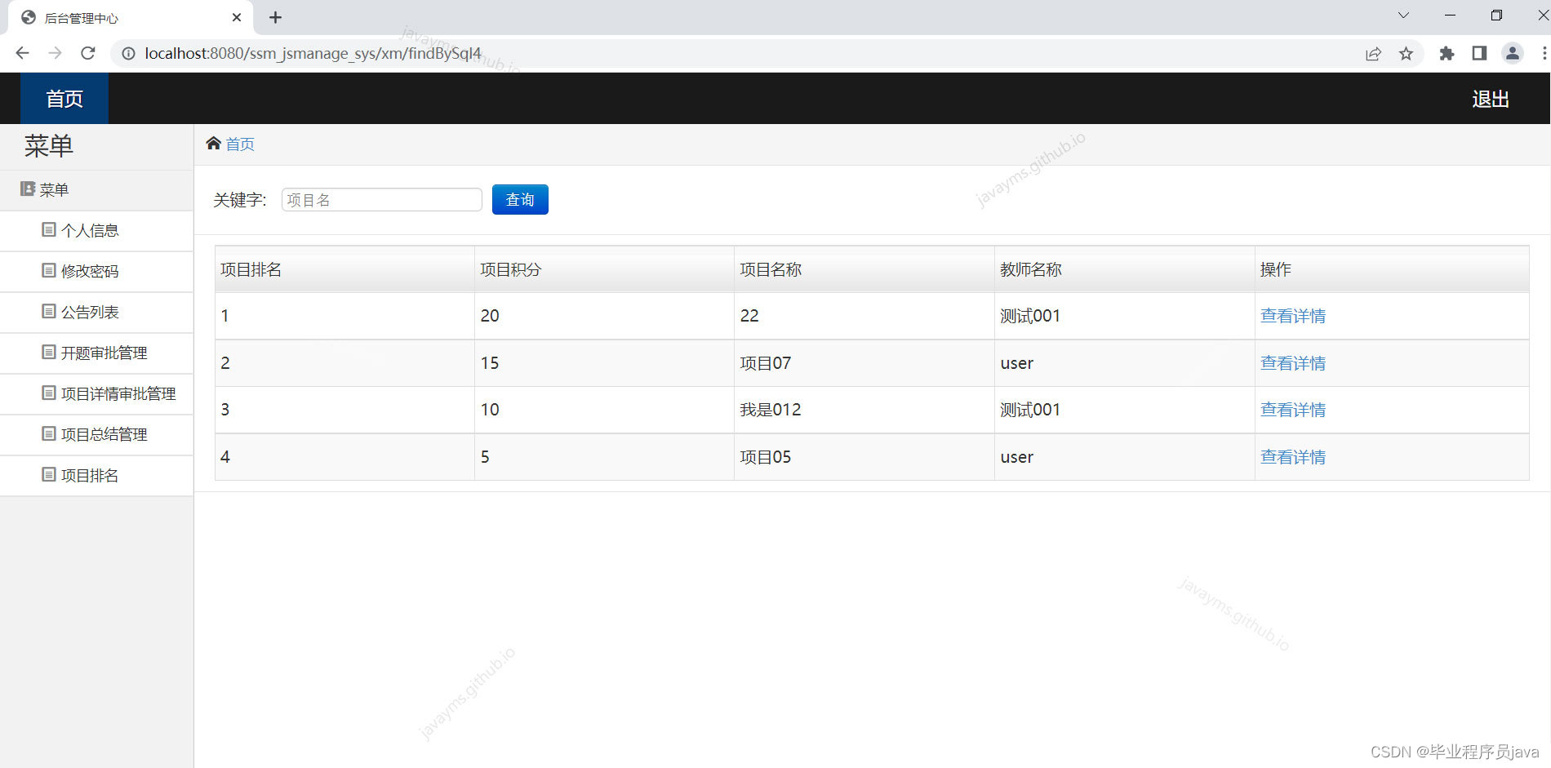Open the site information icon in address bar
This screenshot has height=768, width=1551.
click(x=128, y=53)
